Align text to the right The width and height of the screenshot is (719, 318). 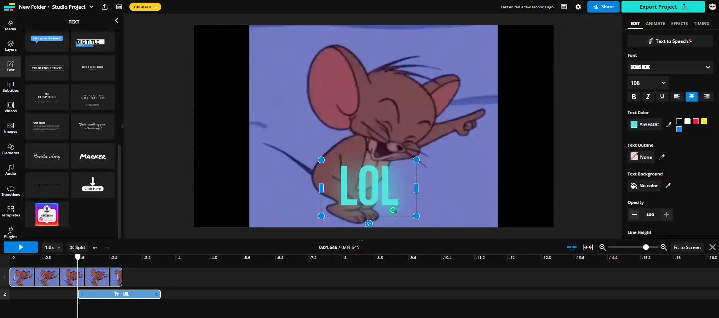pos(706,97)
